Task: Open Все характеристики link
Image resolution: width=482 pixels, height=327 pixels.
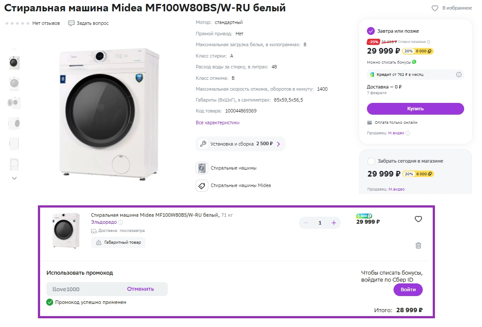Action: coord(217,123)
